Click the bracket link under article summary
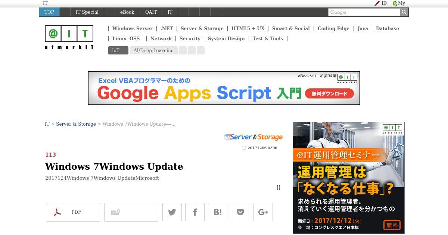This screenshot has height=235, width=448. (278, 188)
